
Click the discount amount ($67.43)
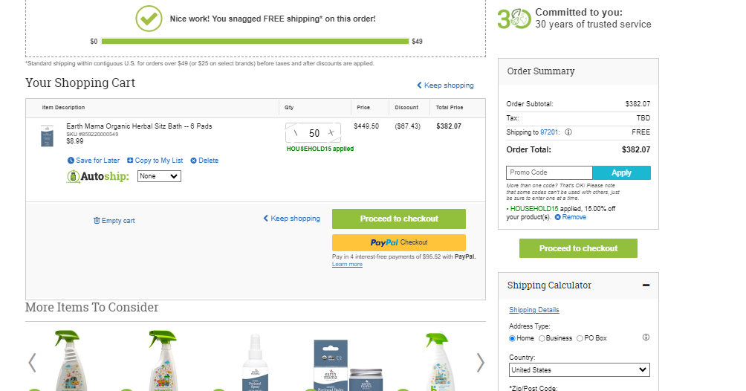coord(408,126)
